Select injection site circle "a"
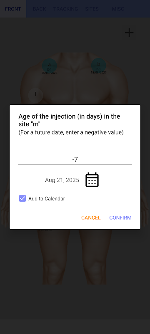150x334 pixels. point(50,66)
